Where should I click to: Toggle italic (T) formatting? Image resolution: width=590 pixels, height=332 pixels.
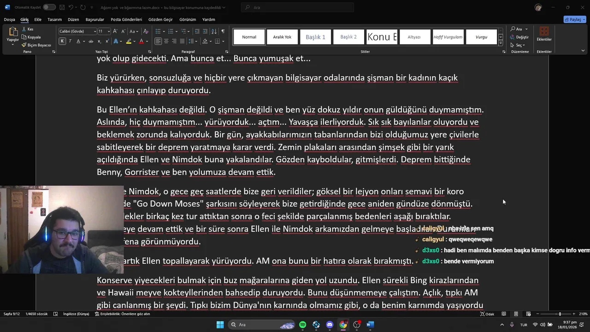[x=70, y=41]
